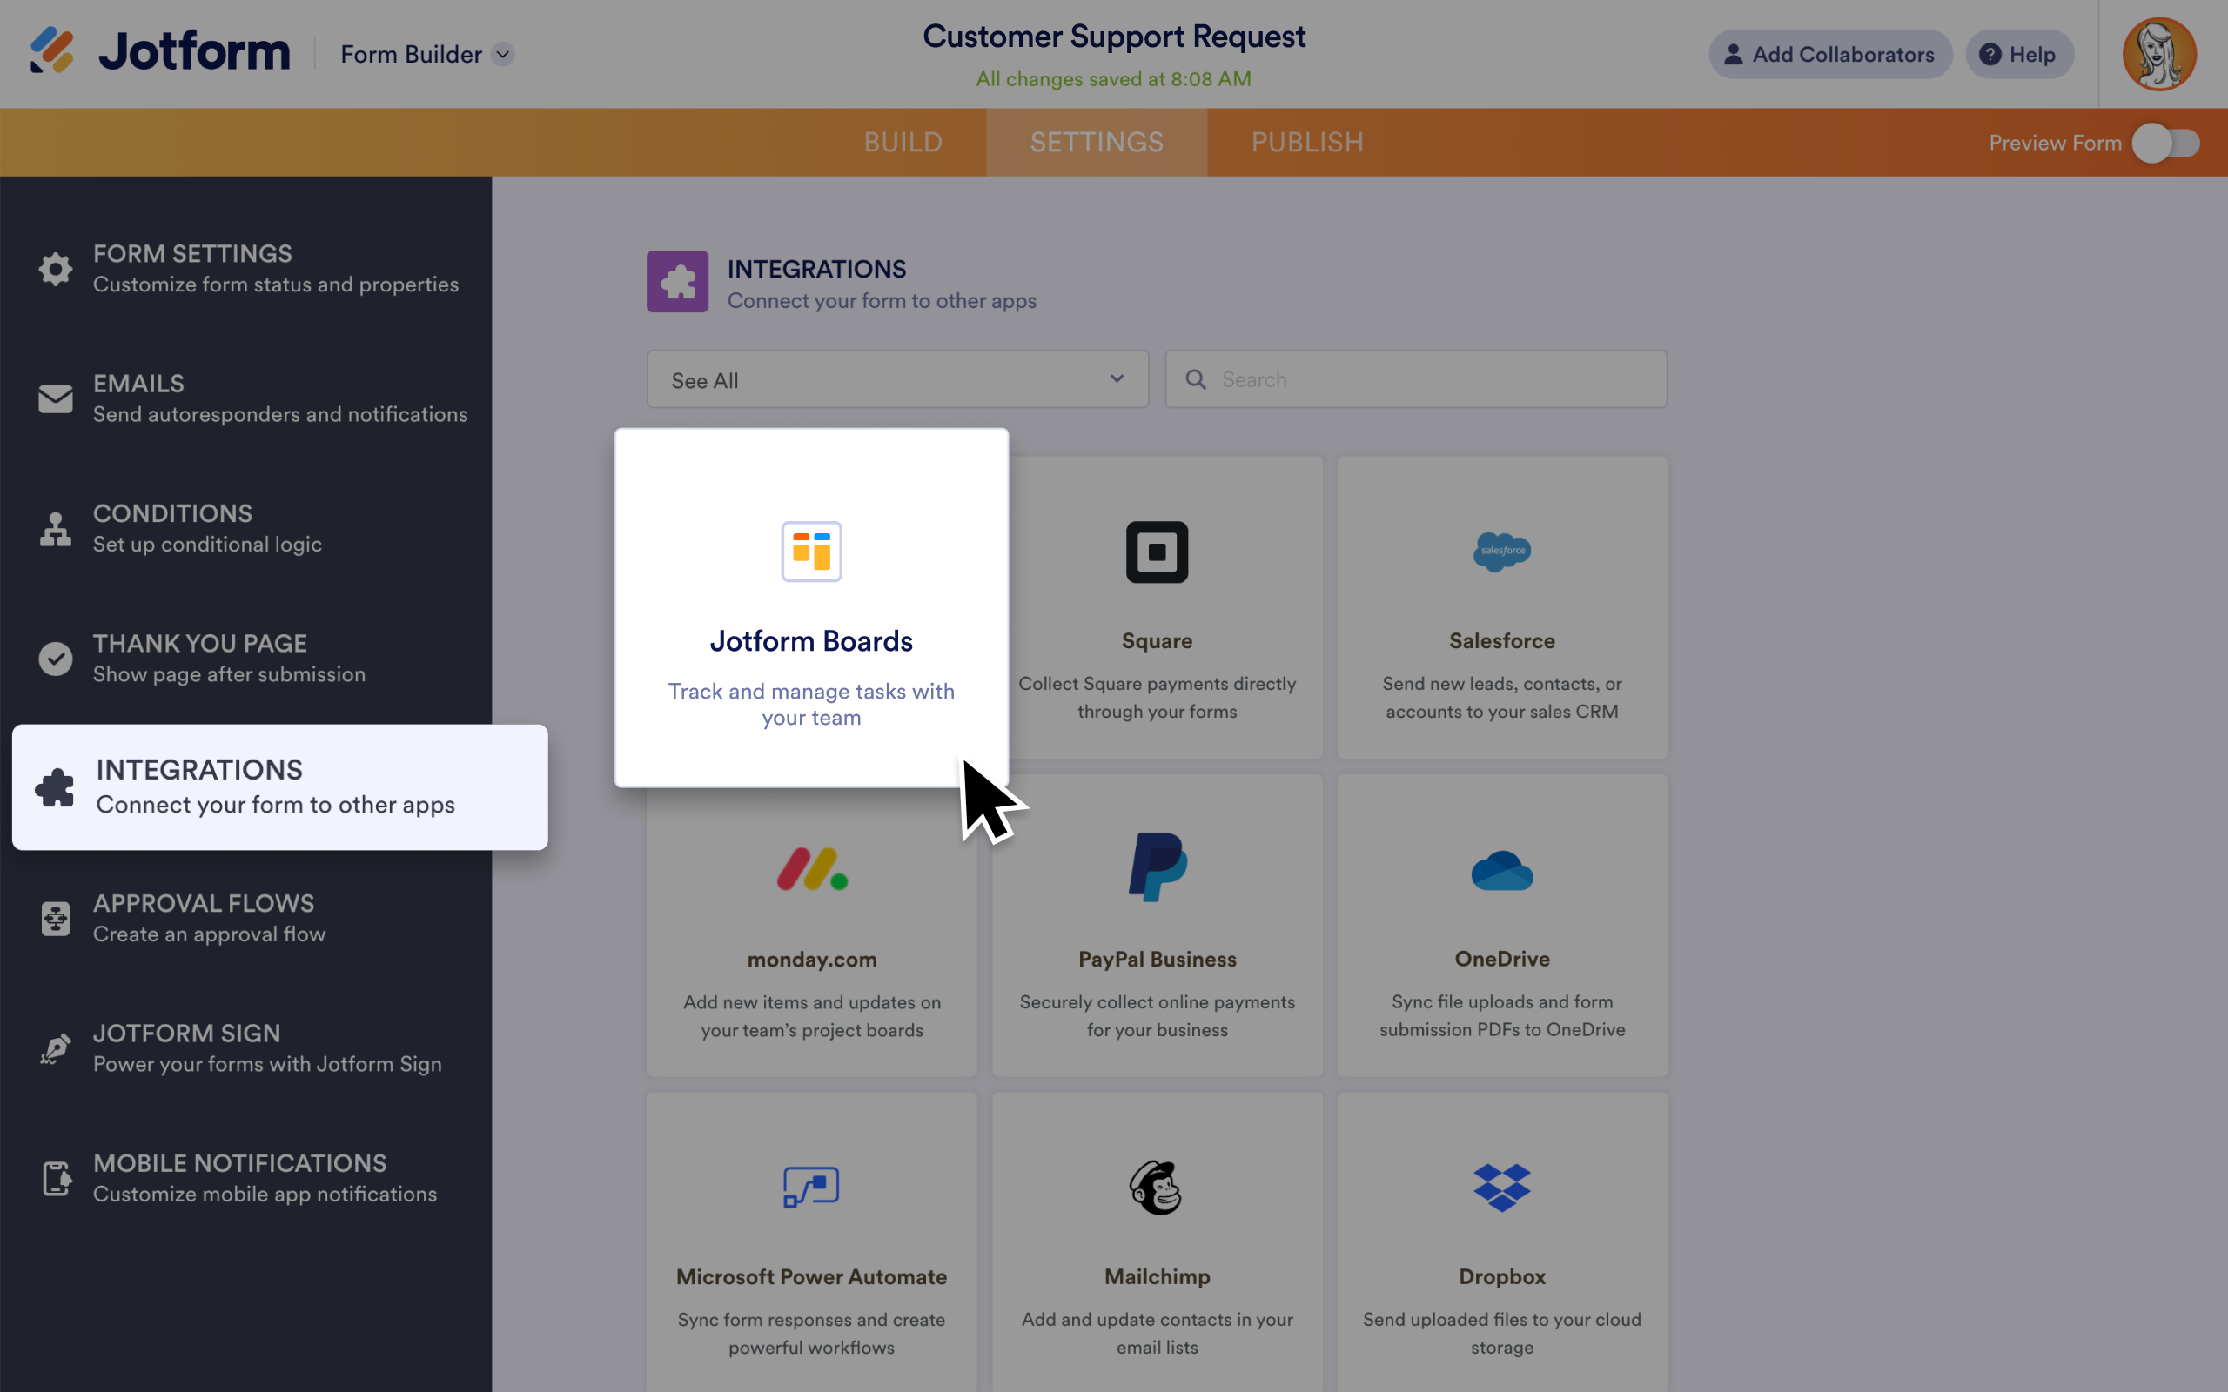
Task: Switch to the PUBLISH tab
Action: point(1307,143)
